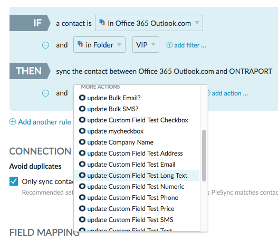Remove the 'in Folder' filter with minus icon
278x240 pixels.
coord(45,45)
